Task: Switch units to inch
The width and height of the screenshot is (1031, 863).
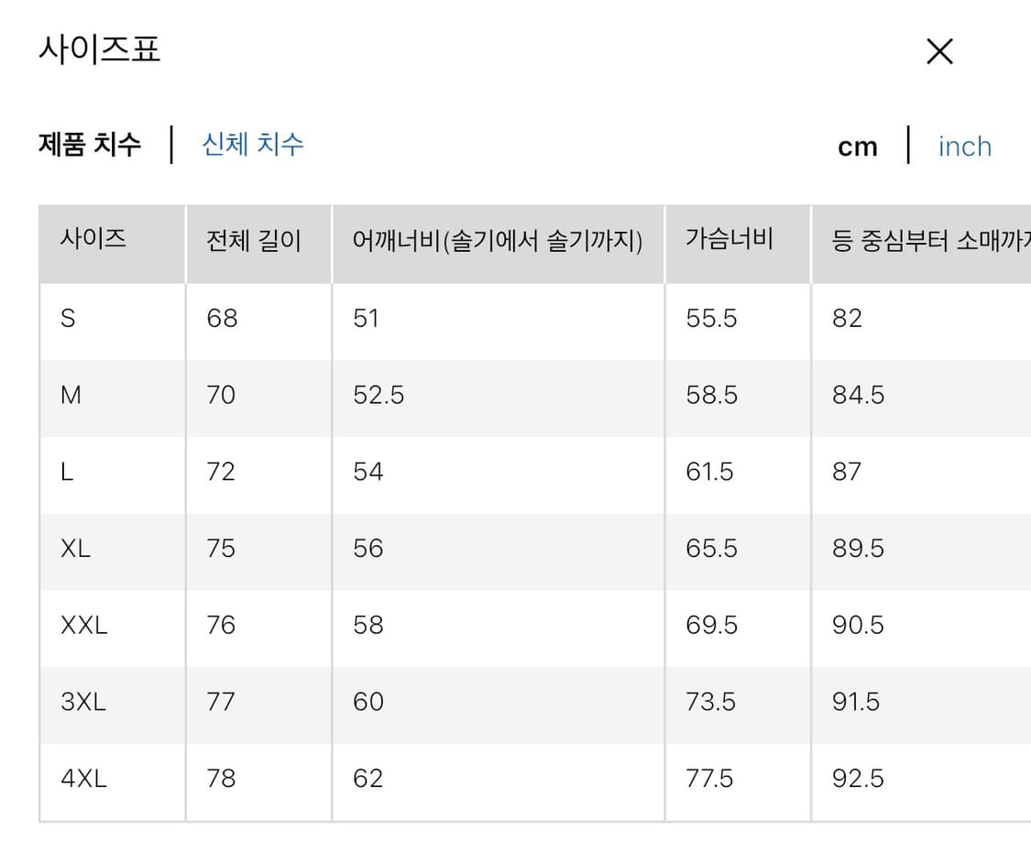Action: click(964, 147)
